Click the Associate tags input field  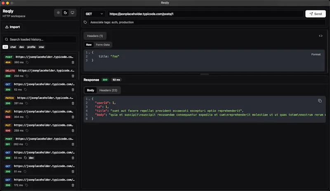[x=207, y=22]
